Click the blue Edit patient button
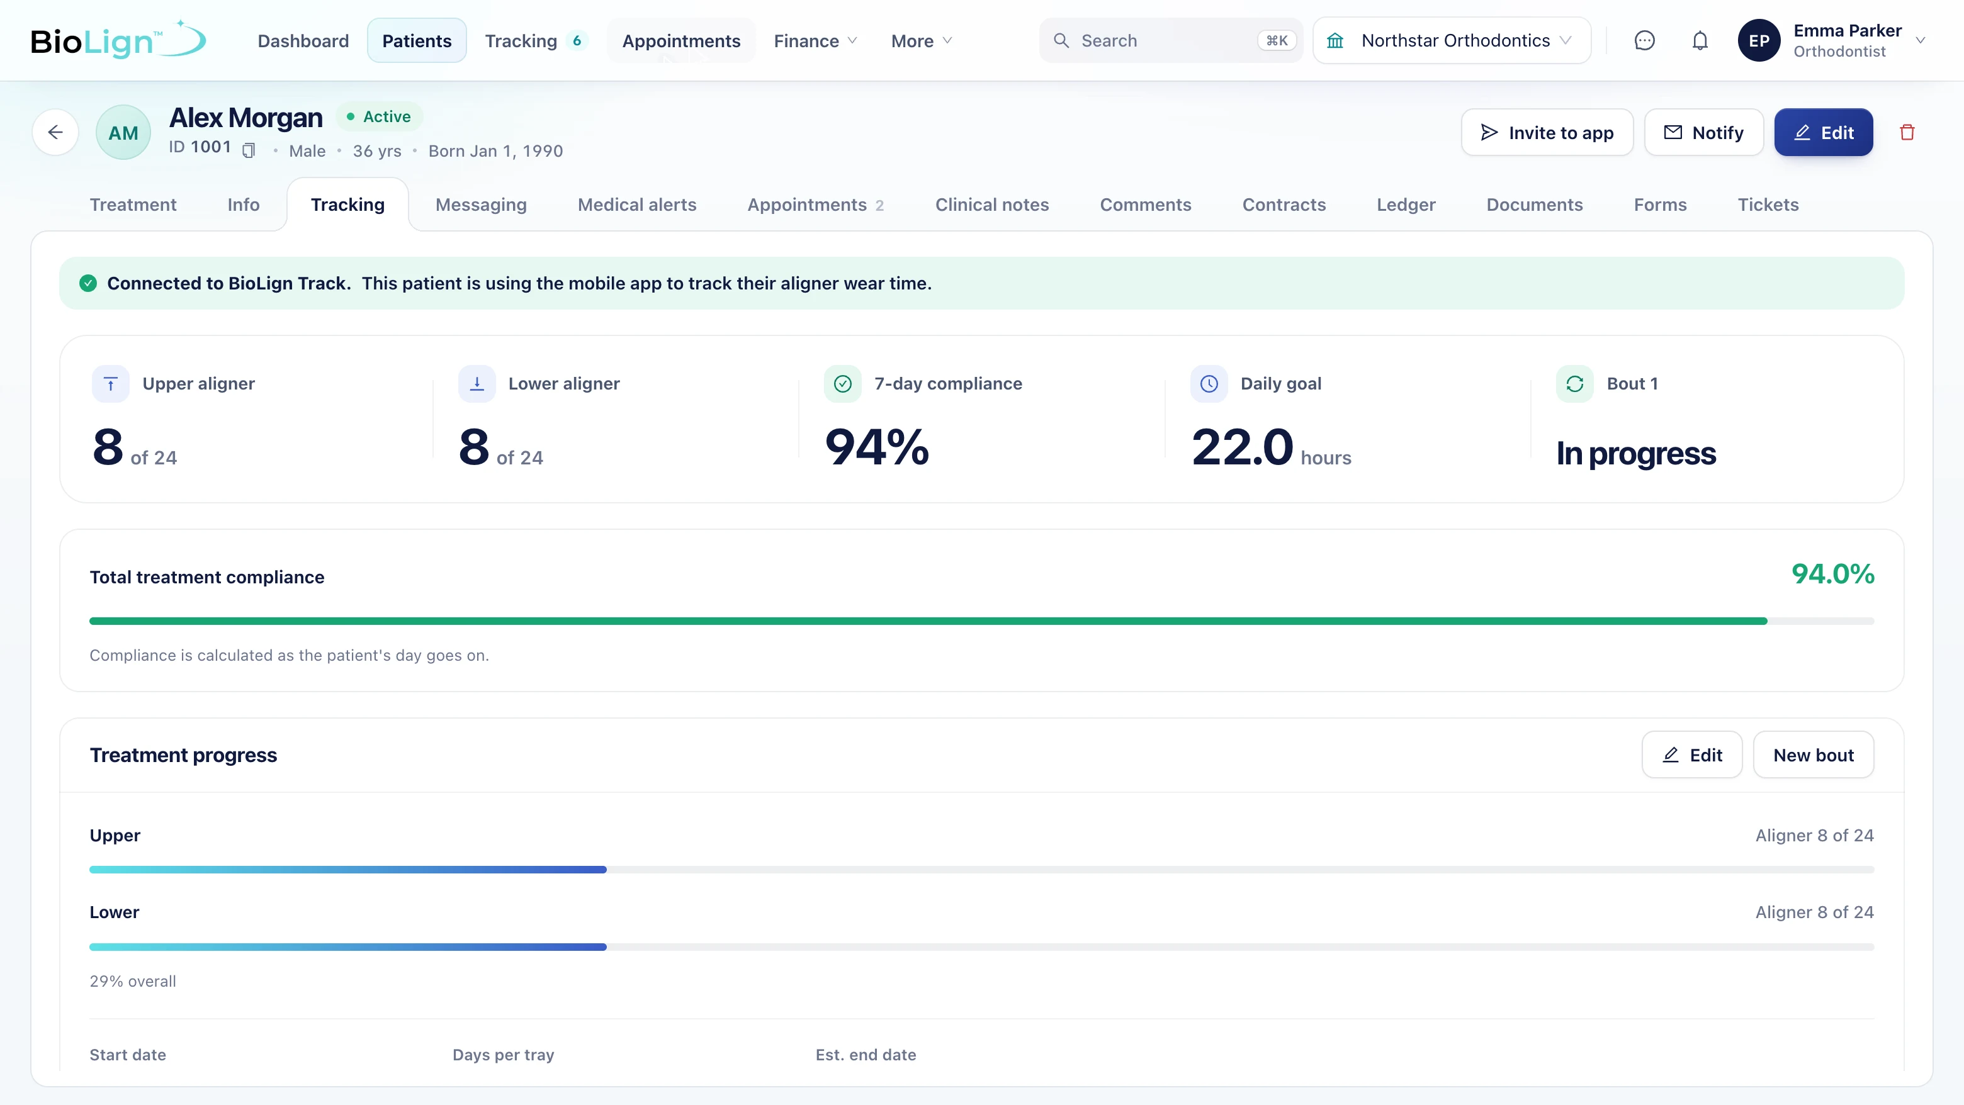 (x=1823, y=133)
